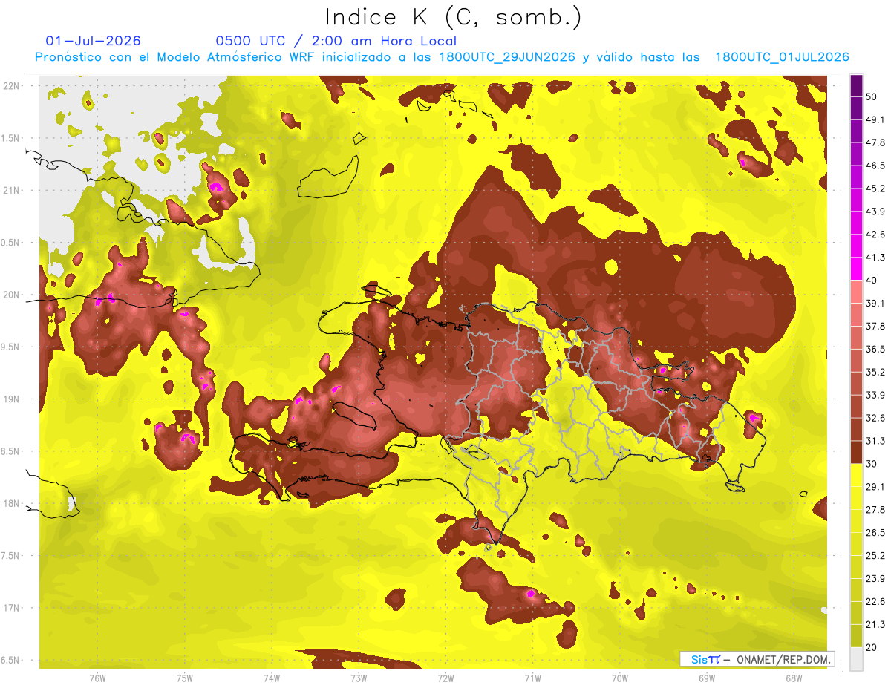Click the '75W' longitude label
The image size is (891, 688).
185,678
